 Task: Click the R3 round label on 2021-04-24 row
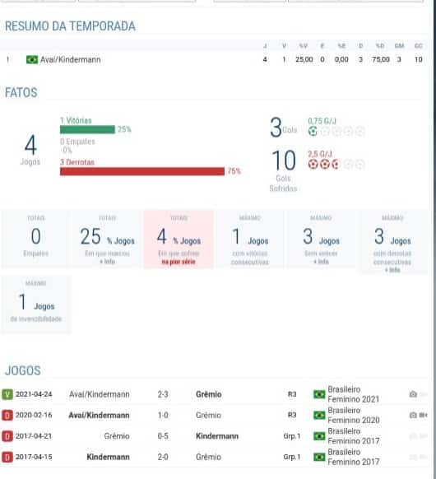[x=292, y=394]
